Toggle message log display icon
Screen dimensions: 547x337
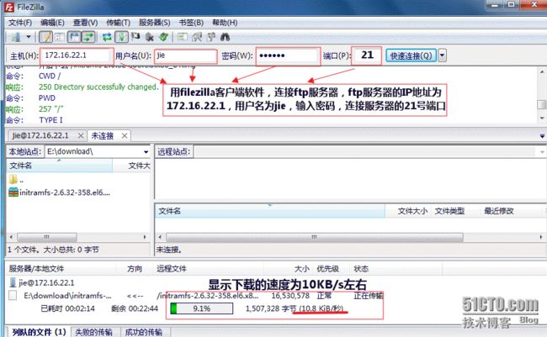point(45,37)
